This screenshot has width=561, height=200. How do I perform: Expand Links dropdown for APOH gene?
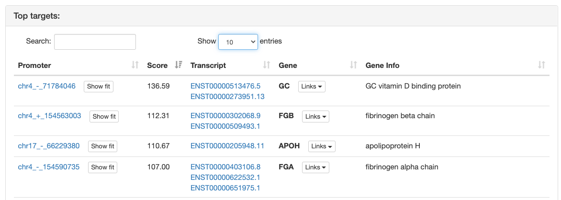[x=322, y=146]
